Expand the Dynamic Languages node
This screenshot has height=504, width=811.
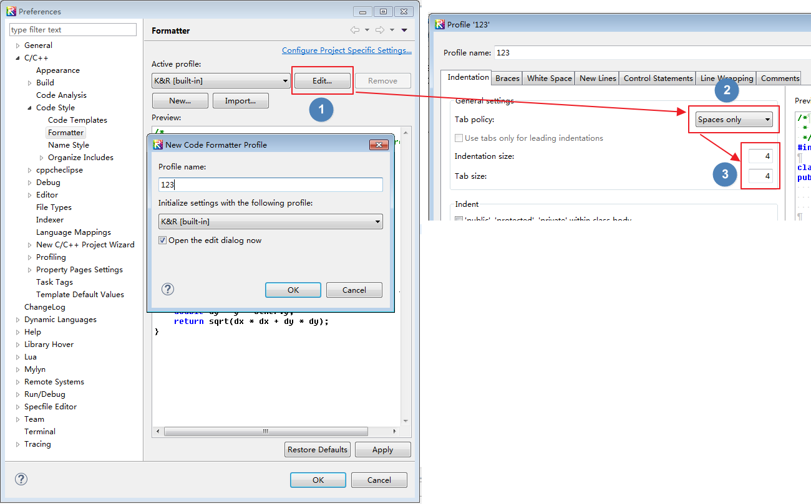point(17,320)
